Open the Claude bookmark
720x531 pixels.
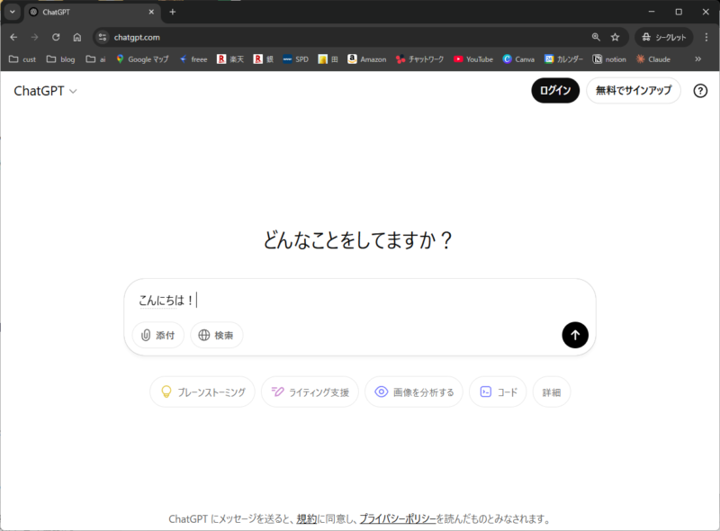tap(653, 59)
